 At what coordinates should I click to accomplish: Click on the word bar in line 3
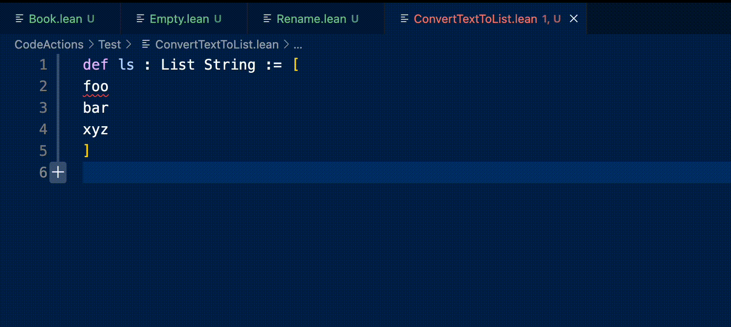96,108
